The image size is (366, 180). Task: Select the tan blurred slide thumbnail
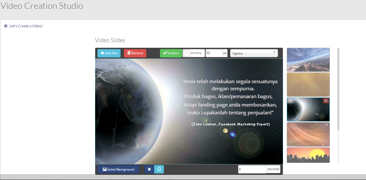(308, 85)
